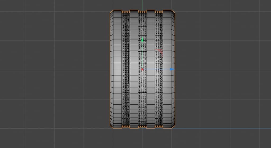Click the top-left chamfered corner of the tire
Image resolution: width=271 pixels, height=148 pixels.
point(111,12)
